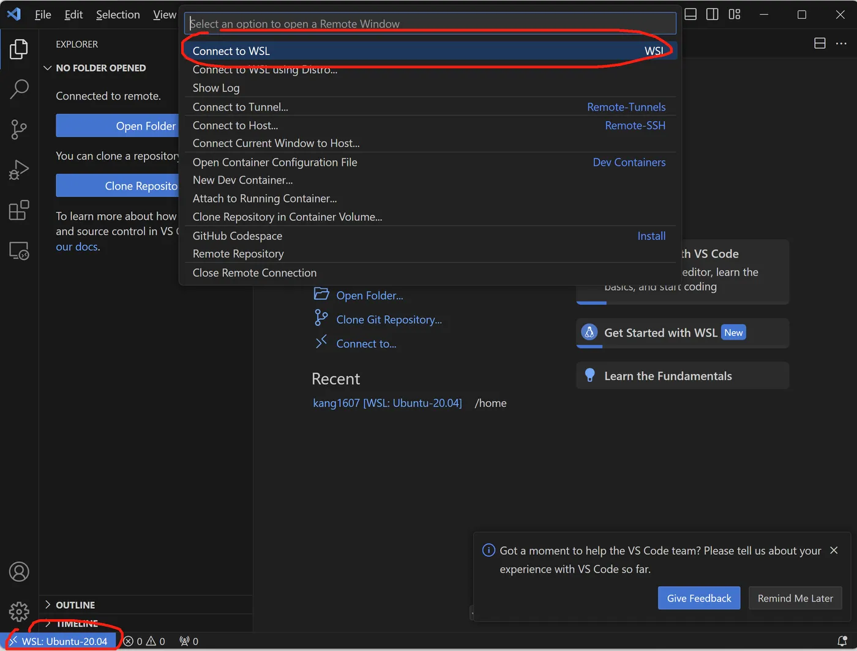
Task: Click the Give Feedback button
Action: pyautogui.click(x=699, y=598)
